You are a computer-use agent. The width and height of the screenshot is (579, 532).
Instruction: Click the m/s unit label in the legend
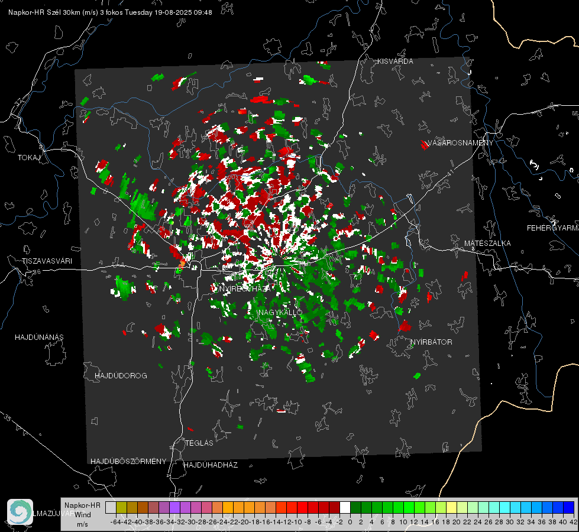coord(82,524)
